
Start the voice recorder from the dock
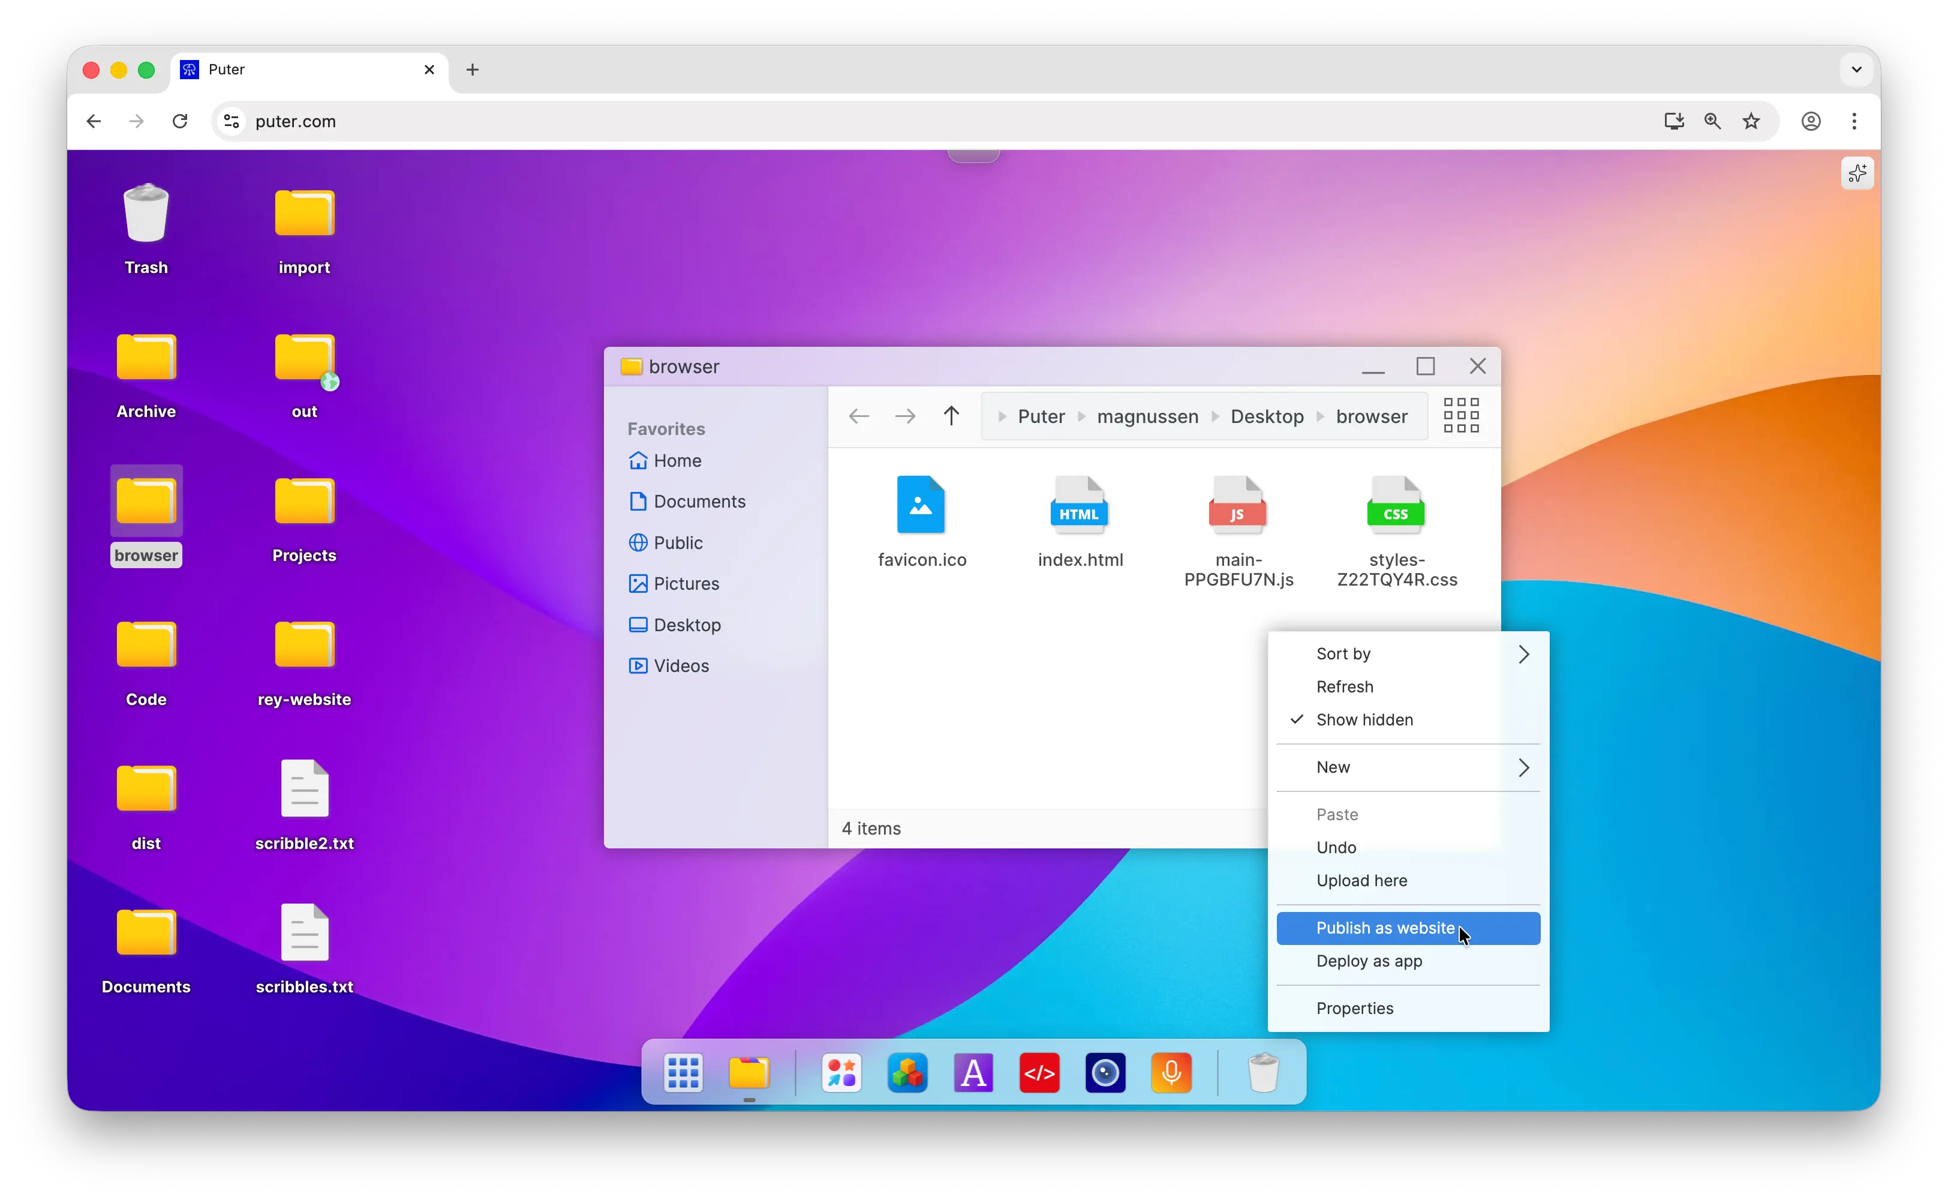tap(1171, 1072)
